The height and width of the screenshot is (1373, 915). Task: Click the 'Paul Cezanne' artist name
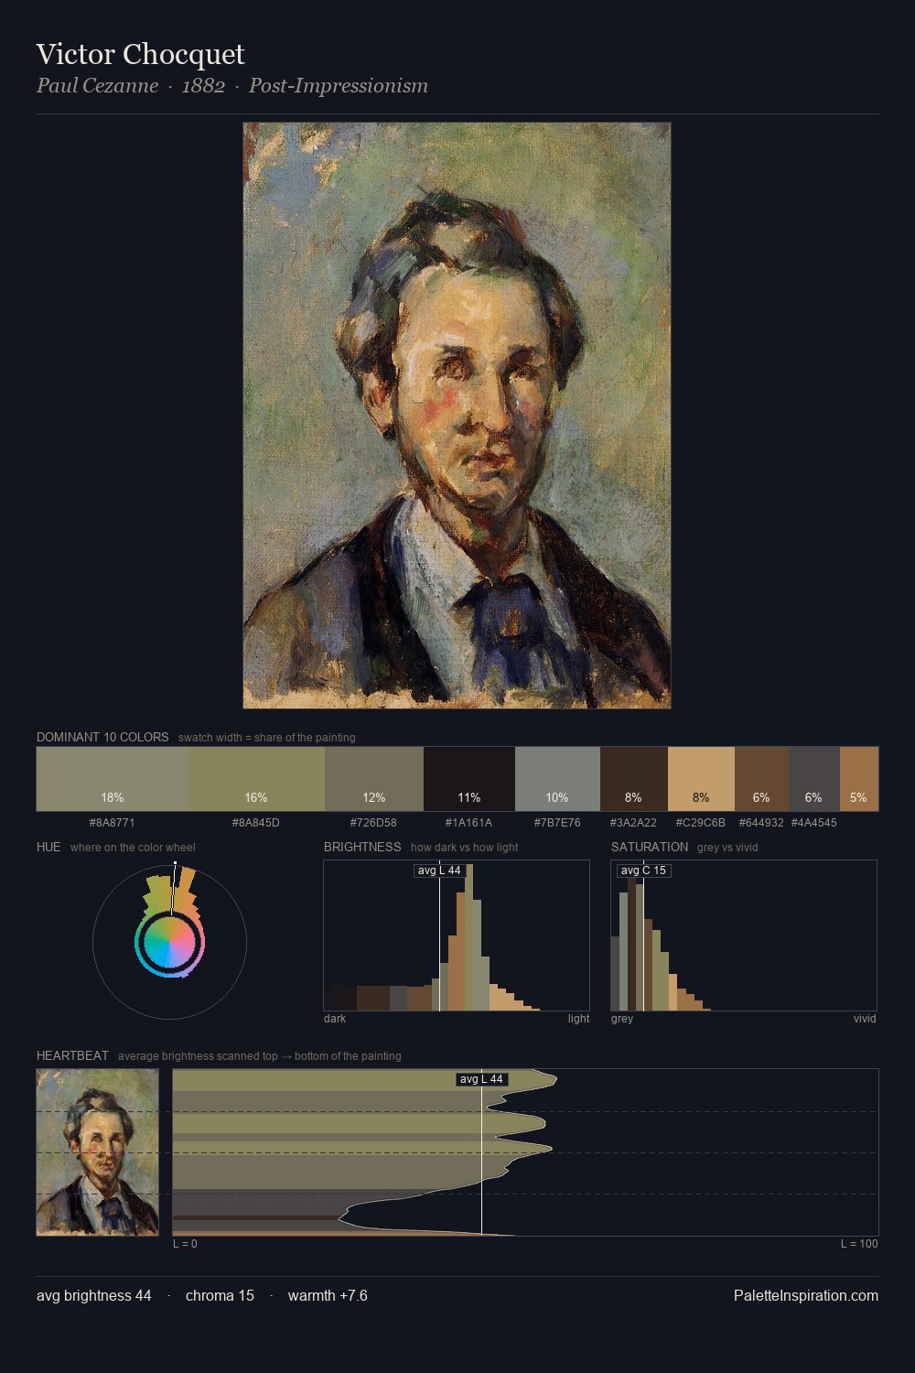[x=97, y=86]
